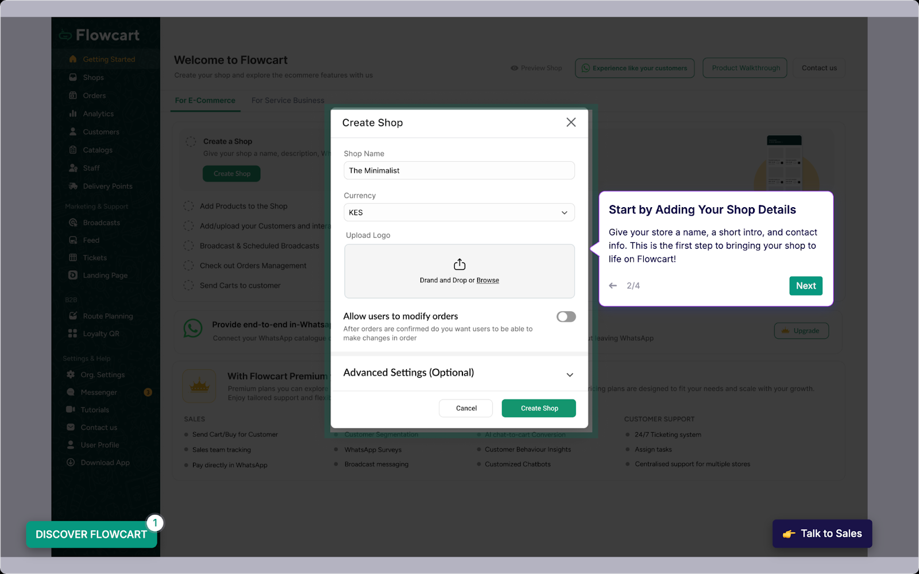Cancel the Create Shop dialog
The image size is (919, 574).
(x=466, y=408)
